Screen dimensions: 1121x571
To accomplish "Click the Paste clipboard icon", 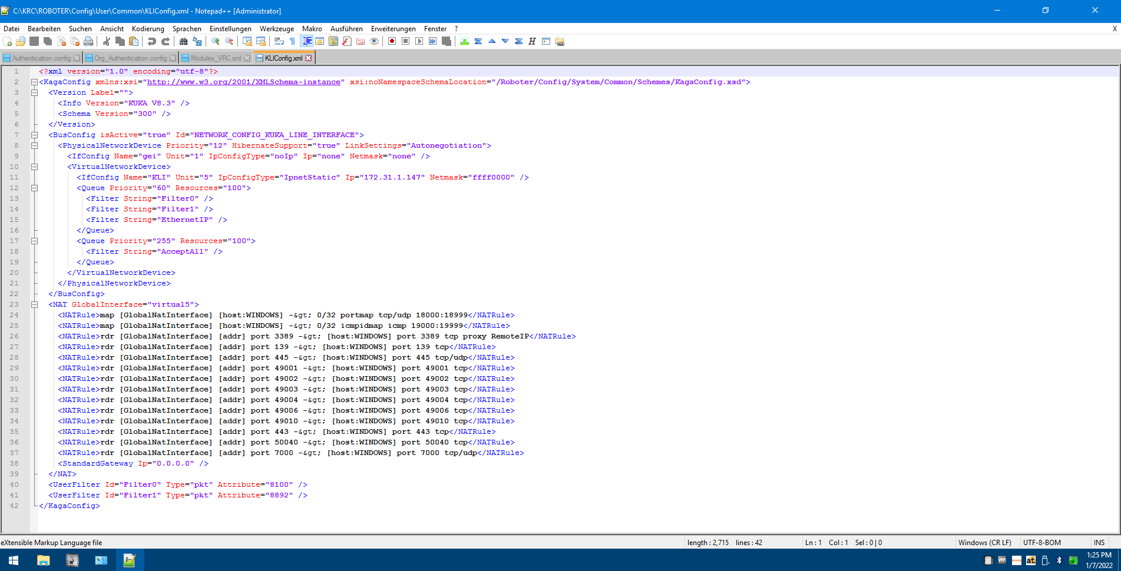I will [x=134, y=41].
